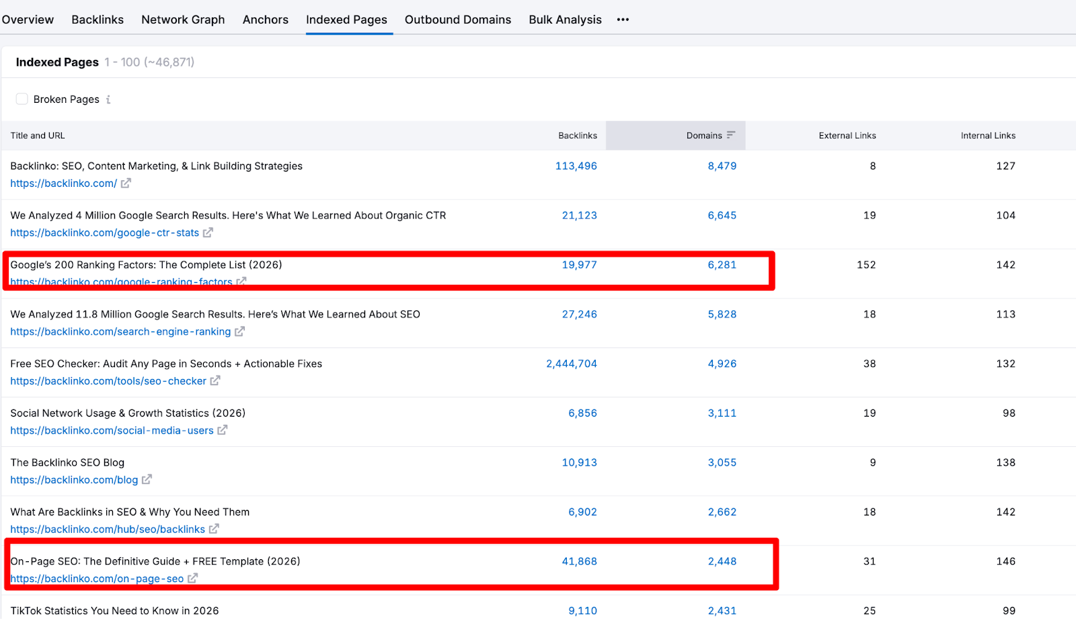Switch to the Outbound Domains tab
This screenshot has height=619, width=1076.
coord(458,19)
